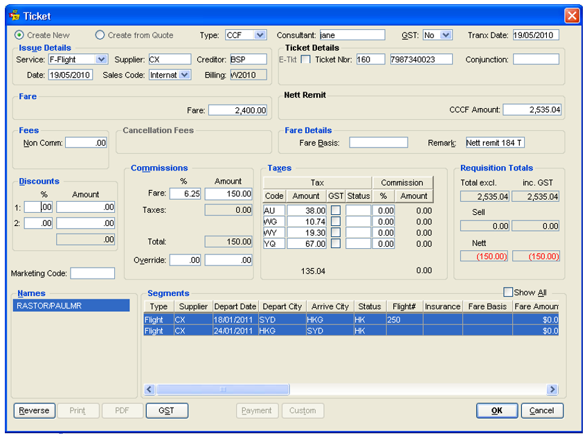Tick the E-Tkt checkbox

pyautogui.click(x=305, y=59)
